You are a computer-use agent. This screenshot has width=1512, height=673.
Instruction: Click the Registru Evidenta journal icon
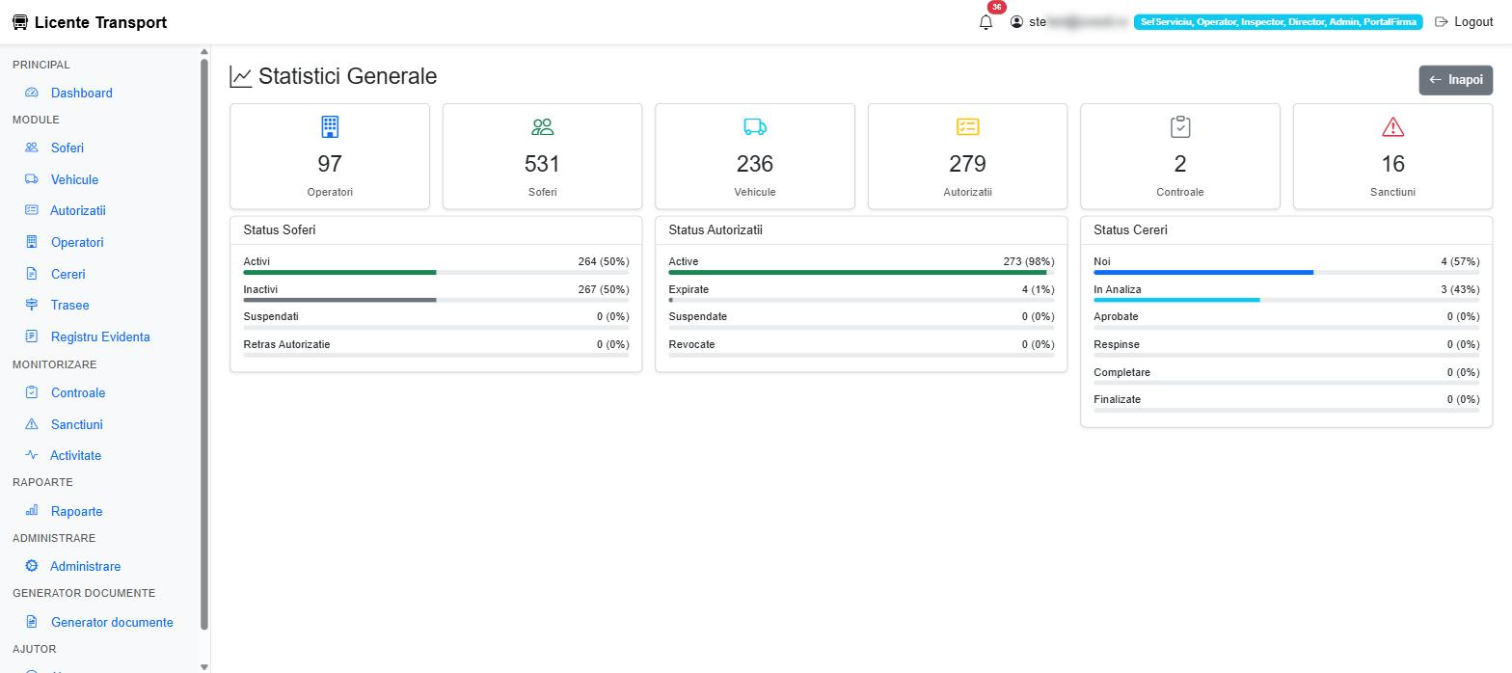click(32, 336)
